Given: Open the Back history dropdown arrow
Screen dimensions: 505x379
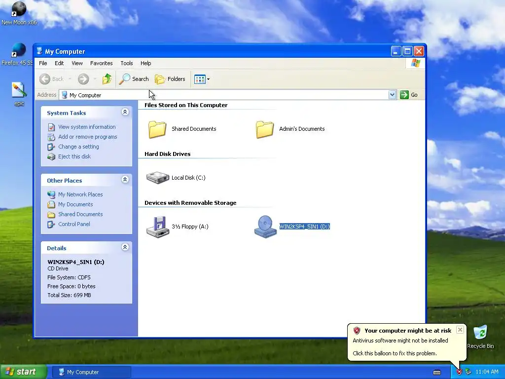Looking at the screenshot, I should (70, 79).
